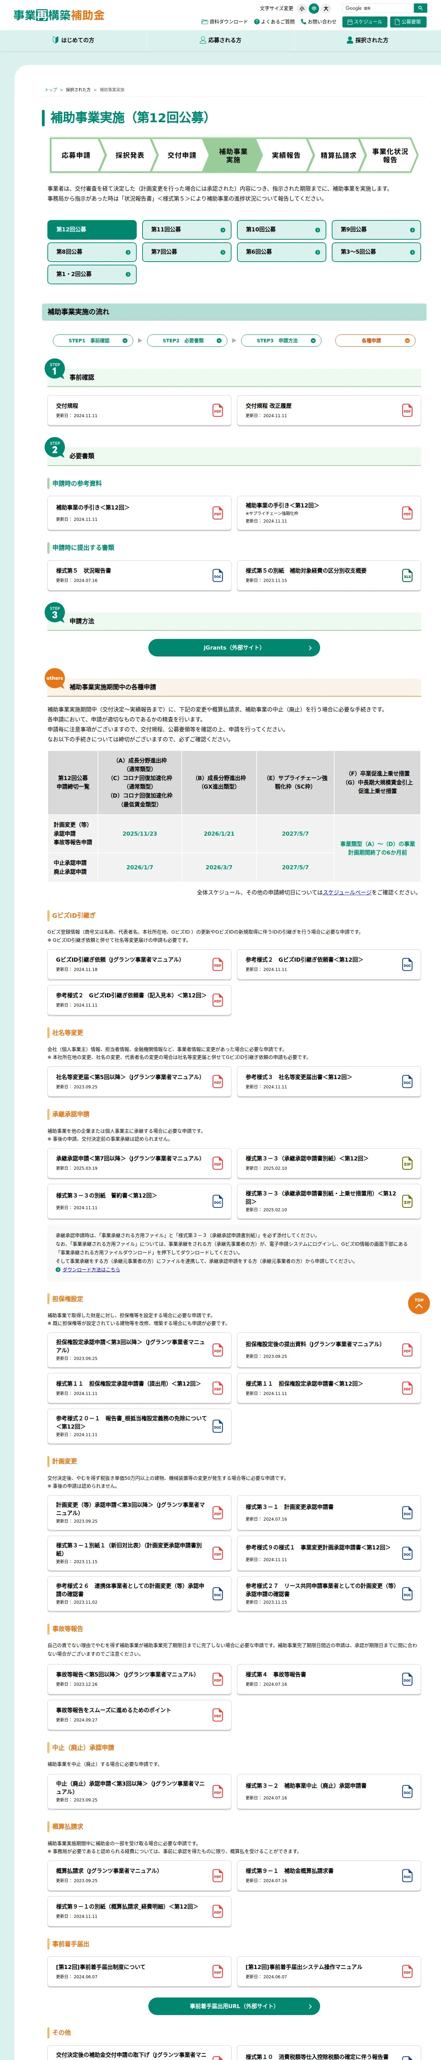
Task: Go to 事業化状況報告 step tab
Action: coord(390,155)
